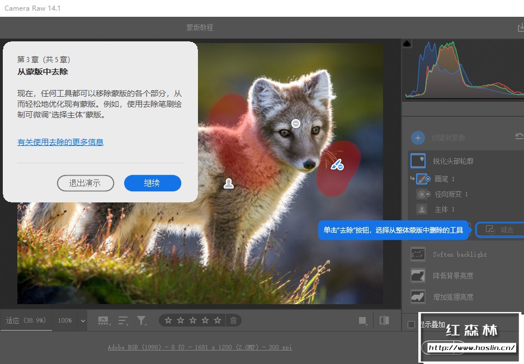Toggle the filmstrip icon in bottom toolbar
This screenshot has height=364, width=524.
pyautogui.click(x=103, y=320)
